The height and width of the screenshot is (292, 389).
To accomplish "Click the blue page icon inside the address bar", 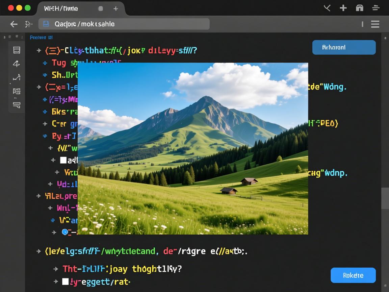I will click(x=46, y=24).
